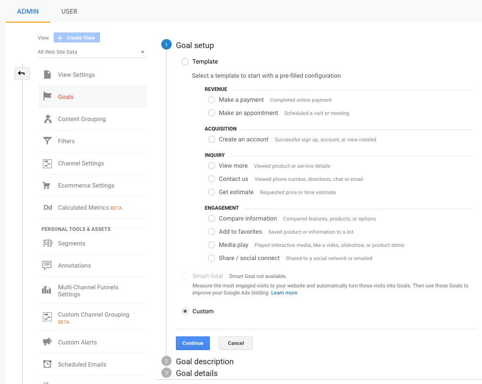Select the Template radio button
Viewport: 482px width, 384px height.
[185, 61]
